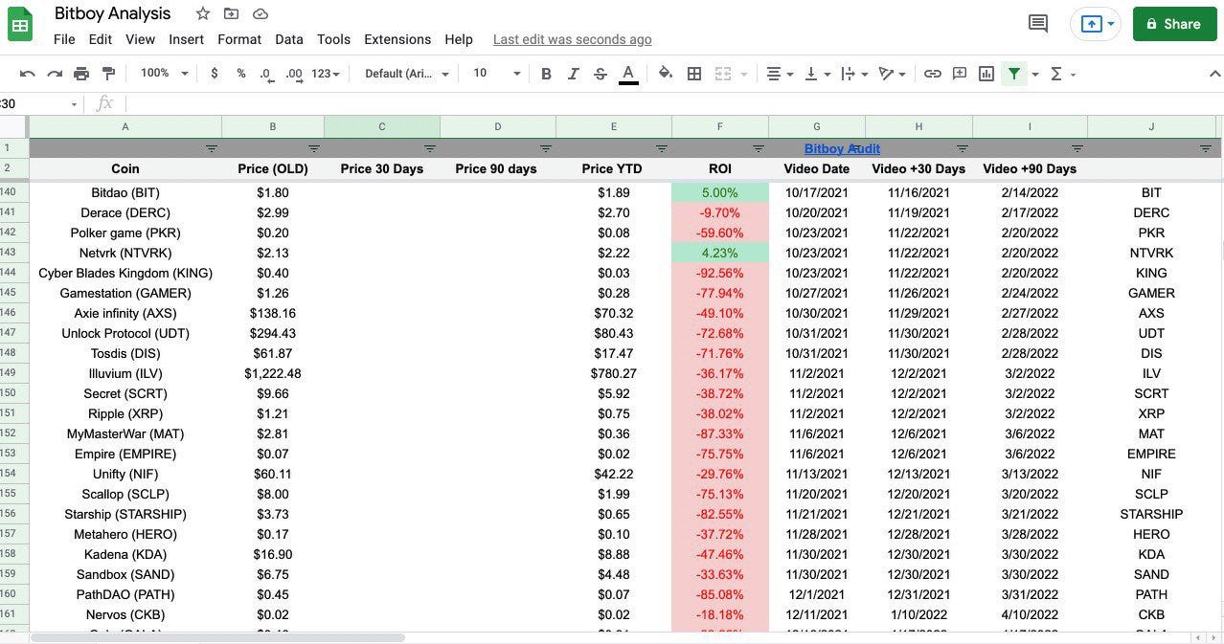Select the 'Axie infinity (AXS)' cell
Image resolution: width=1224 pixels, height=644 pixels.
click(x=125, y=313)
